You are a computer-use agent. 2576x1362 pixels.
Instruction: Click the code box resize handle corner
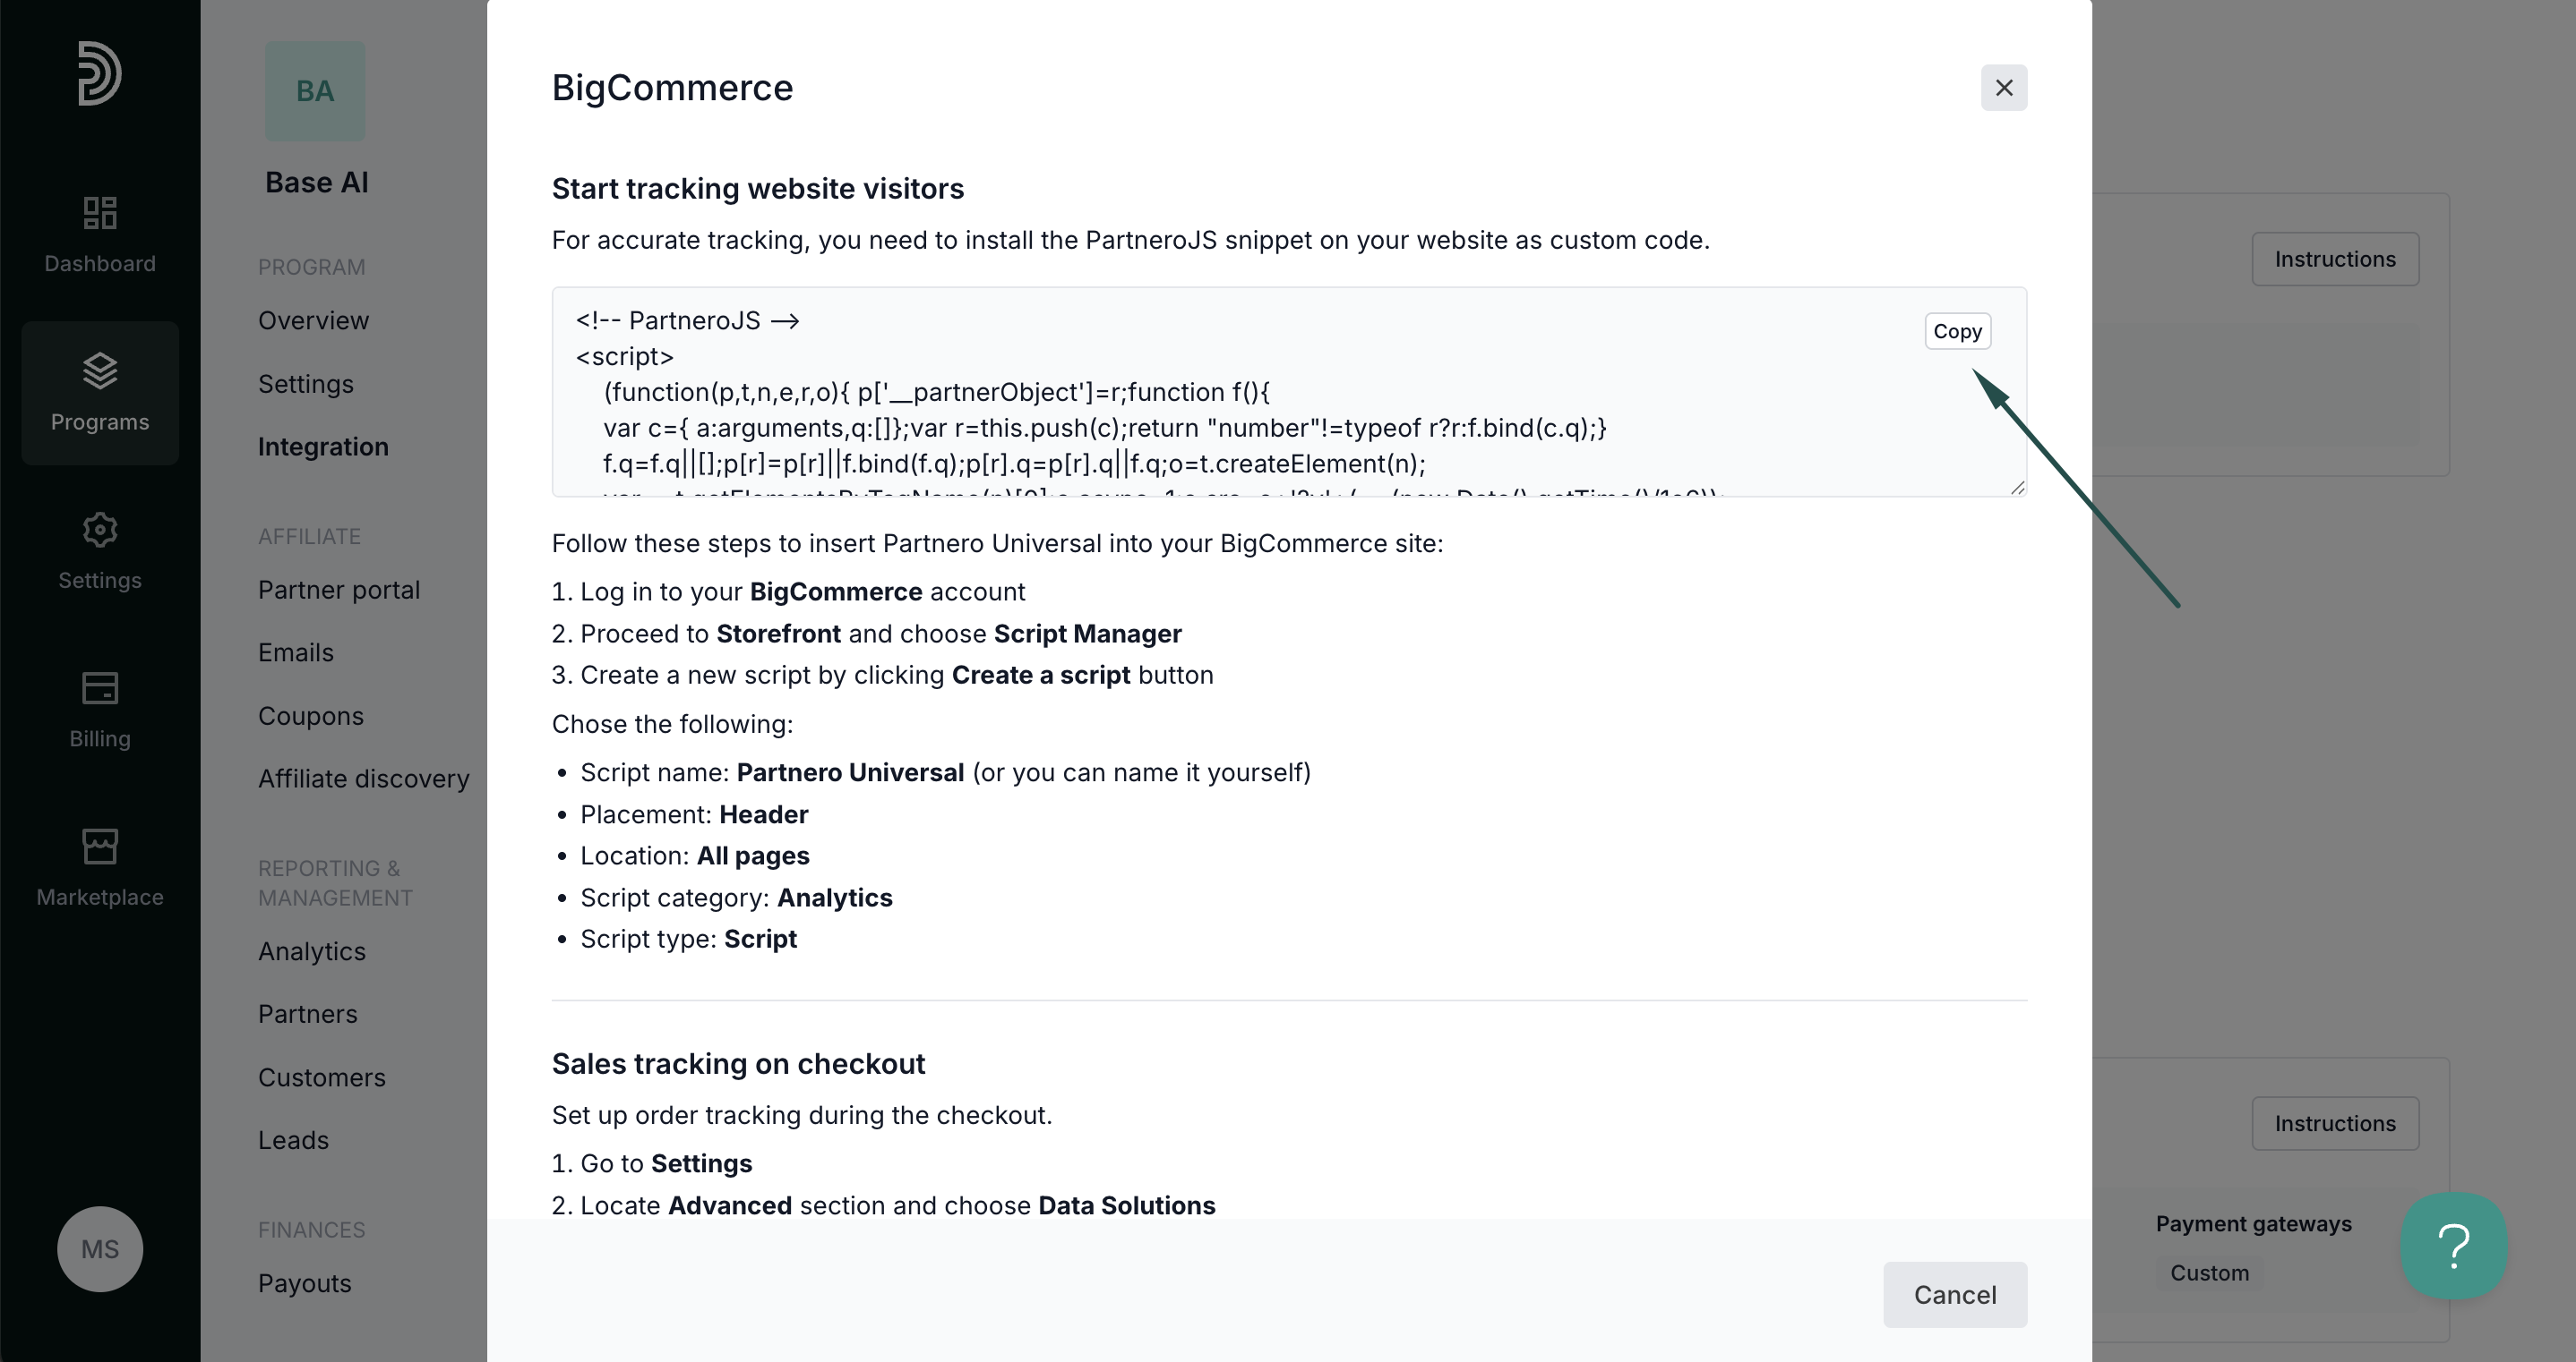tap(2017, 487)
